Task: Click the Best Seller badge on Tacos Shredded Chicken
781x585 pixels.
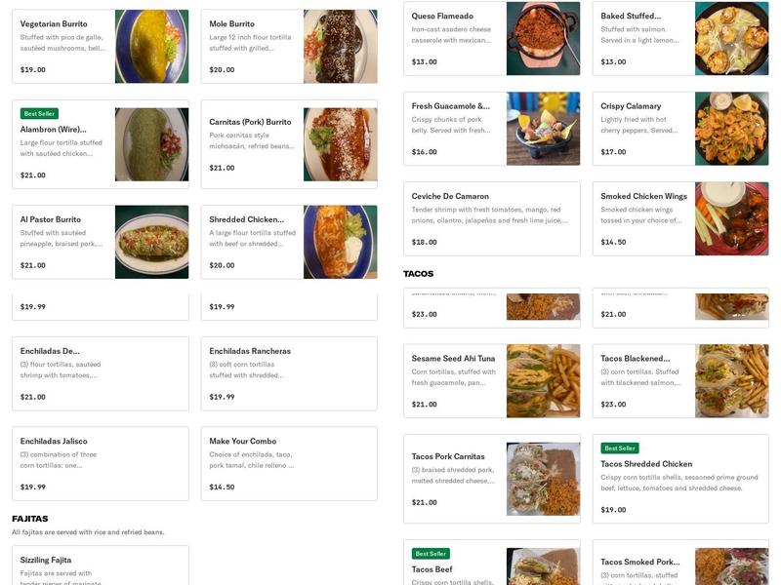Action: coord(622,447)
